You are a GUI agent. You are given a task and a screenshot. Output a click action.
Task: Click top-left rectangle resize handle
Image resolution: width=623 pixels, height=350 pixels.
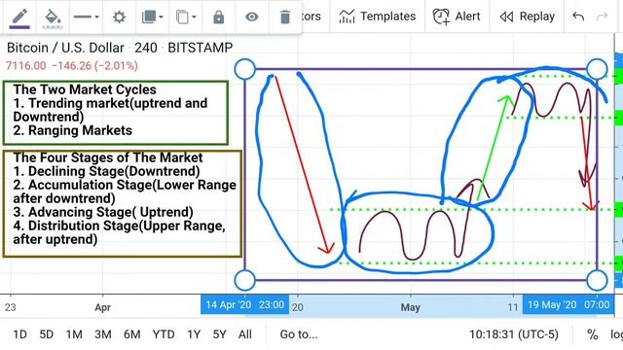click(x=244, y=69)
